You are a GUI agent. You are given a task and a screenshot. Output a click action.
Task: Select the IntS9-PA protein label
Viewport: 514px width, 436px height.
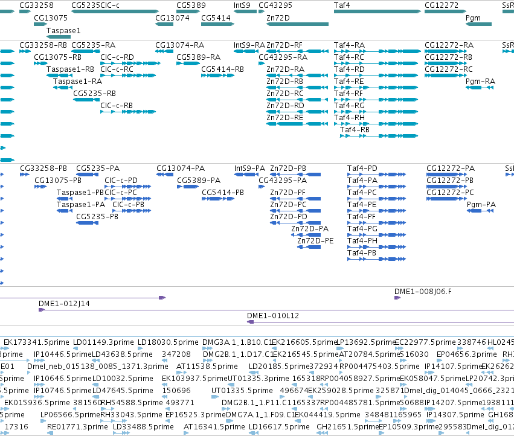point(249,168)
